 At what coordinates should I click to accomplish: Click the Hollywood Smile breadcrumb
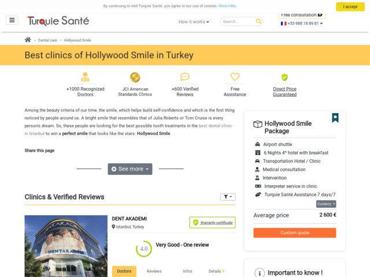tap(77, 40)
